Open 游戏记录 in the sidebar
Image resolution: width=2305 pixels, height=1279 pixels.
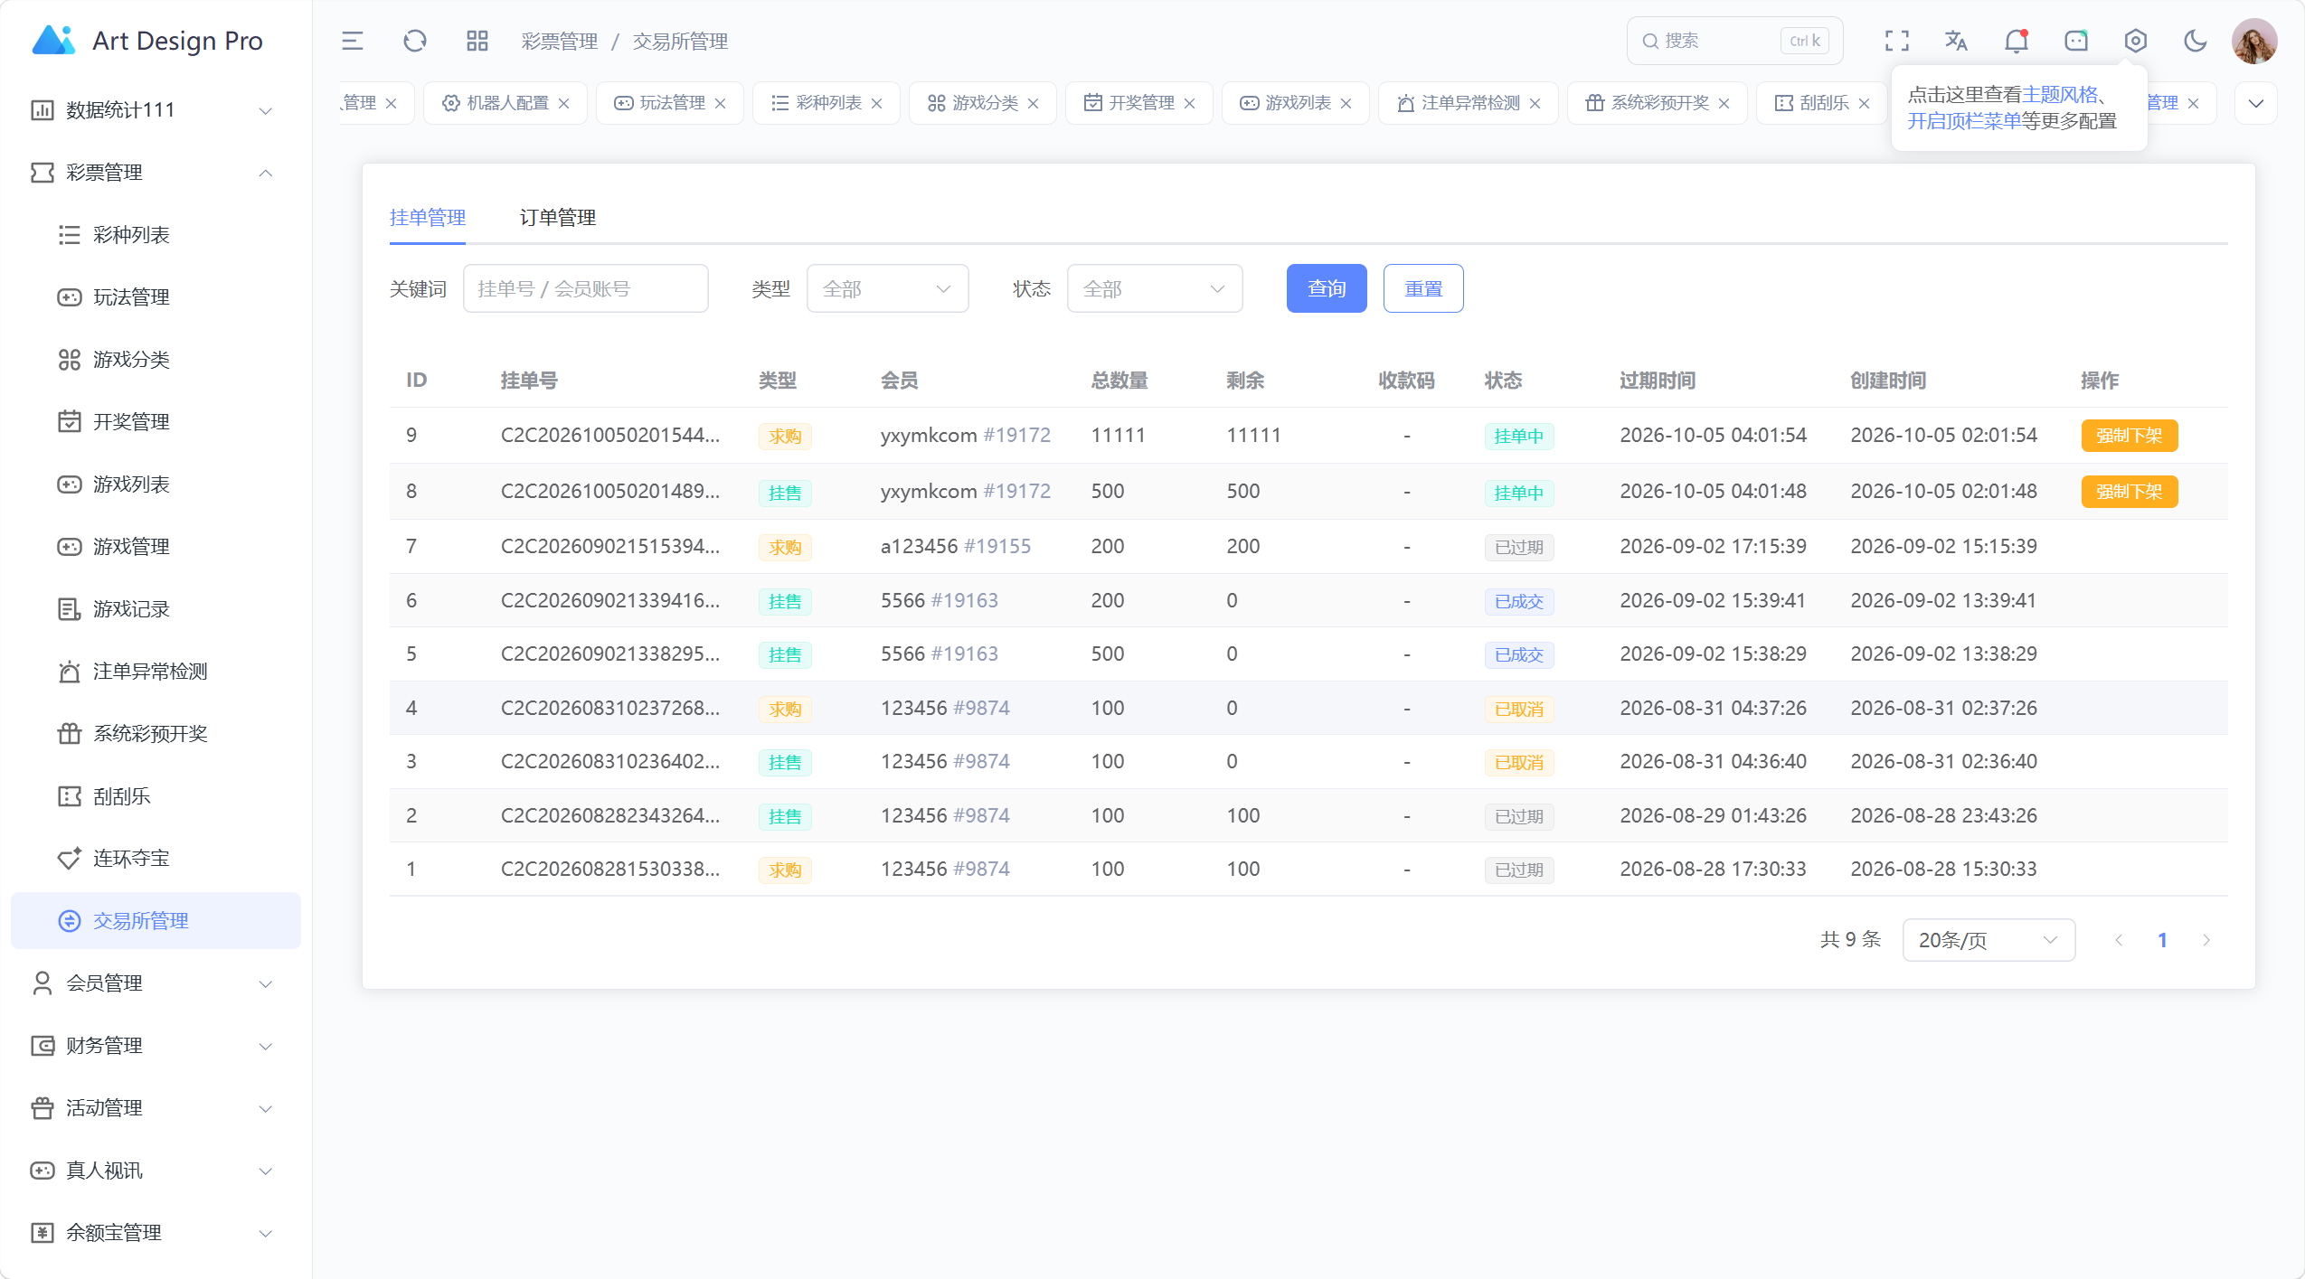coord(156,609)
